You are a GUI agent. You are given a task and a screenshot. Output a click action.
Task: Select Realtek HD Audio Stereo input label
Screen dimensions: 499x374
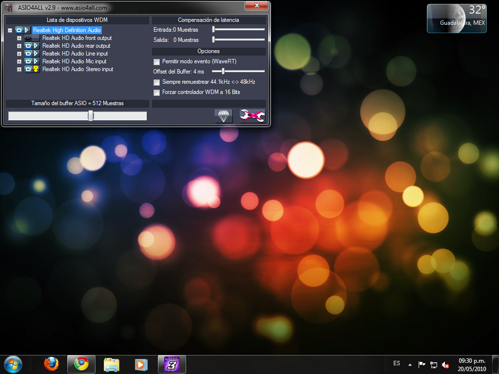(77, 69)
